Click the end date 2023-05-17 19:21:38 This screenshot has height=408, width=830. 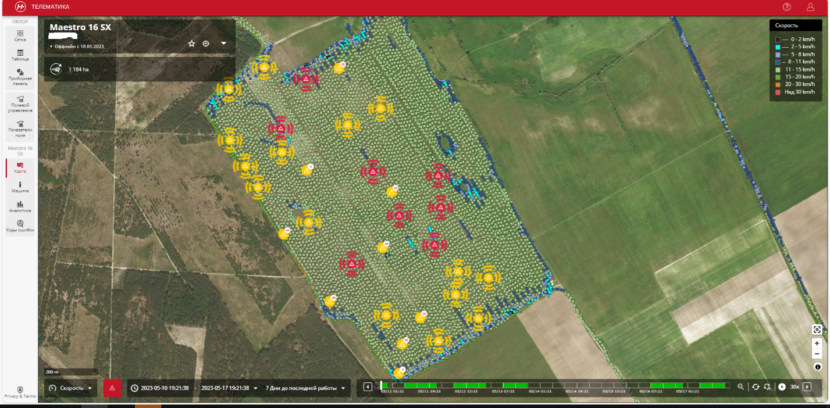click(225, 388)
